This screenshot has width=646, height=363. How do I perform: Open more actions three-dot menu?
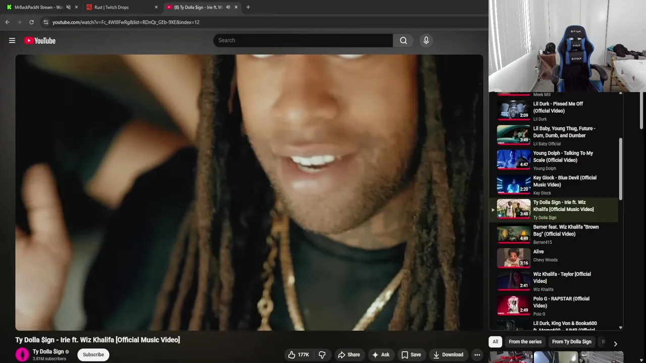[x=477, y=354]
